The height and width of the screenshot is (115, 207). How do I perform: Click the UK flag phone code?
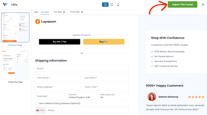pyautogui.click(x=40, y=110)
